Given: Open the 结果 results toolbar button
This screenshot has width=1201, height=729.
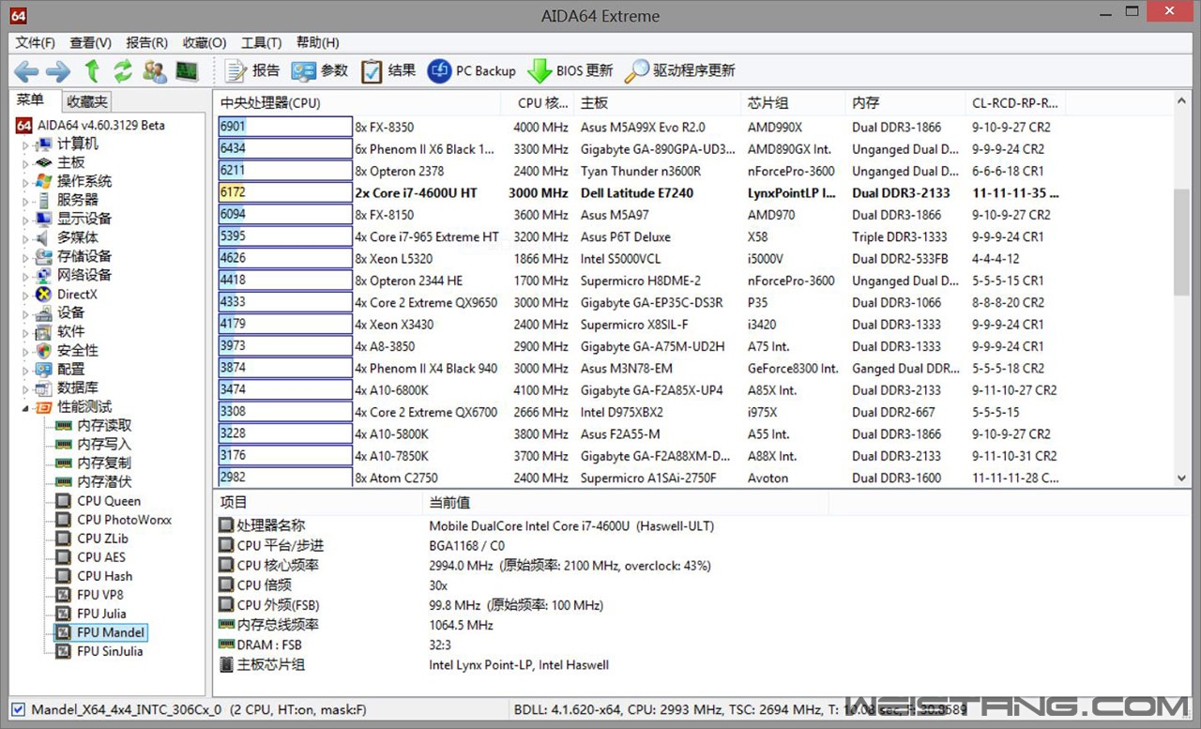Looking at the screenshot, I should (388, 70).
